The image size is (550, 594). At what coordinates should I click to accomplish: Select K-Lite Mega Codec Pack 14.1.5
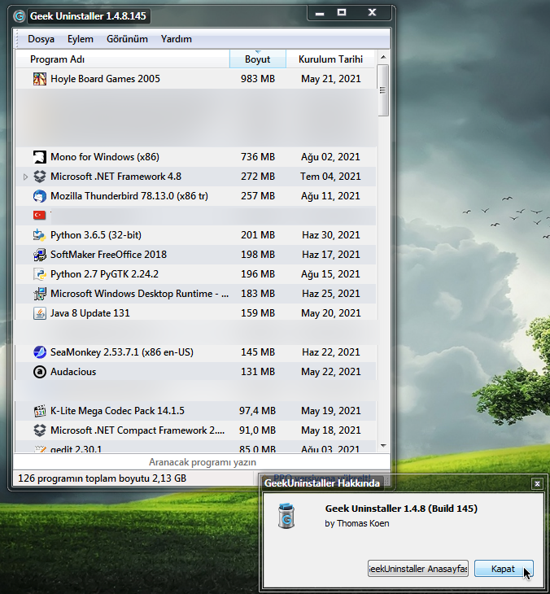(x=195, y=411)
